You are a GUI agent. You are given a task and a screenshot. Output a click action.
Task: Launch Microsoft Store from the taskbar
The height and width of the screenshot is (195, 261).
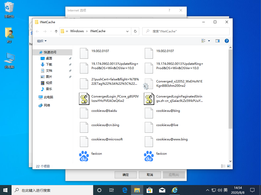coord(150,190)
